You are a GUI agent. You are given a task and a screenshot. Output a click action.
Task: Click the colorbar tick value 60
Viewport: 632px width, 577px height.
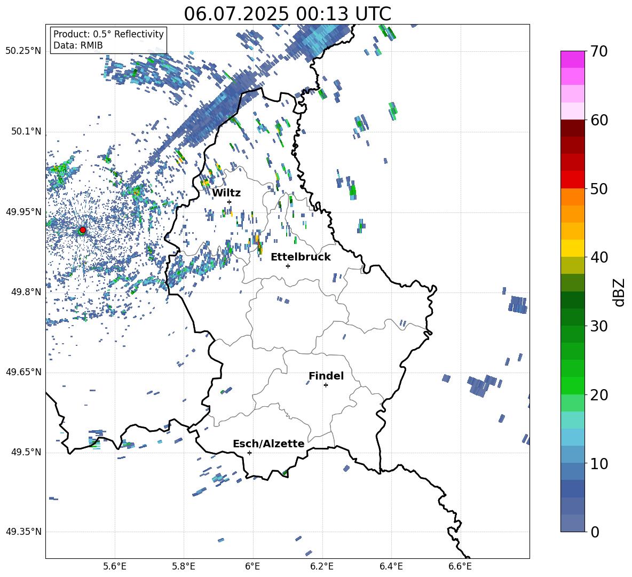click(599, 120)
